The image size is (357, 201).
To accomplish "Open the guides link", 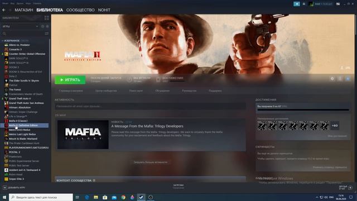I will 189,90.
